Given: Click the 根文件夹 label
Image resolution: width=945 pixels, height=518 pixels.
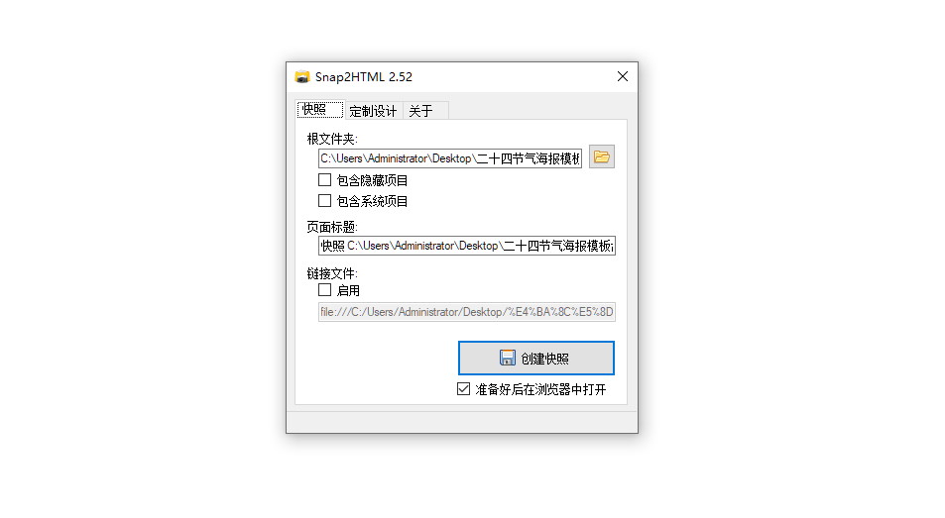Looking at the screenshot, I should [332, 139].
